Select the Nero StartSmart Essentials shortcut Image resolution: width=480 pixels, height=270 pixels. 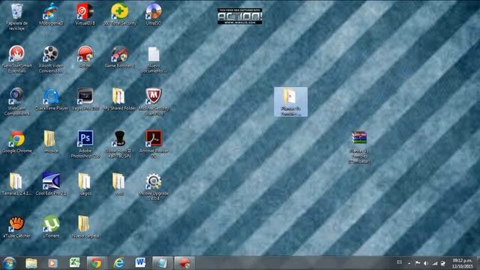[16, 59]
